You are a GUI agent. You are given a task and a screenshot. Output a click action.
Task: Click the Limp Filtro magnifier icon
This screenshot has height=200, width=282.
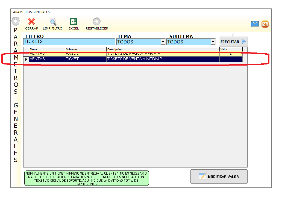coord(53,22)
